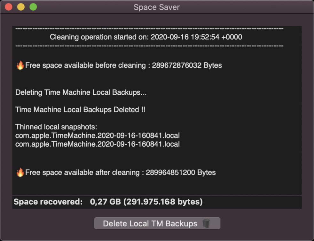Click the fire icon before 'Free space available before cleaning'

pyautogui.click(x=20, y=65)
